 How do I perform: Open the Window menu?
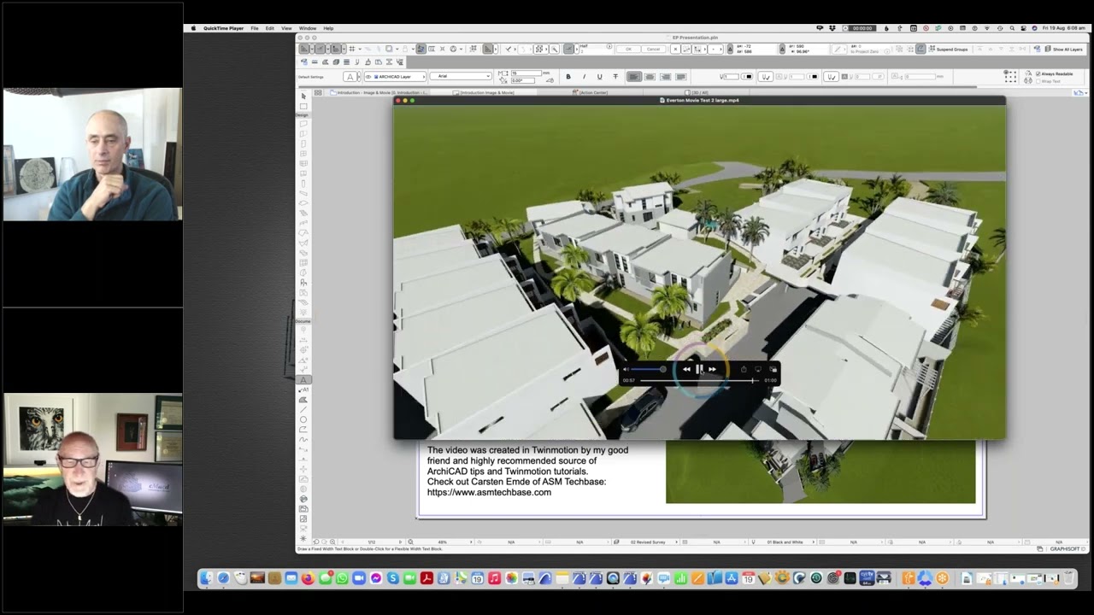point(308,28)
